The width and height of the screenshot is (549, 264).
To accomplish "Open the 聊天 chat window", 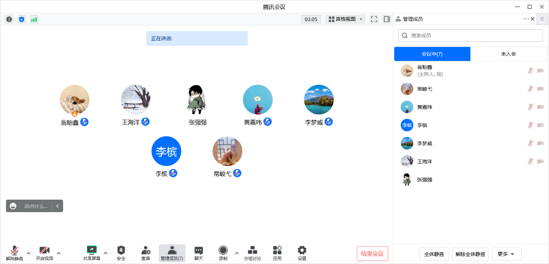I will pos(198,253).
